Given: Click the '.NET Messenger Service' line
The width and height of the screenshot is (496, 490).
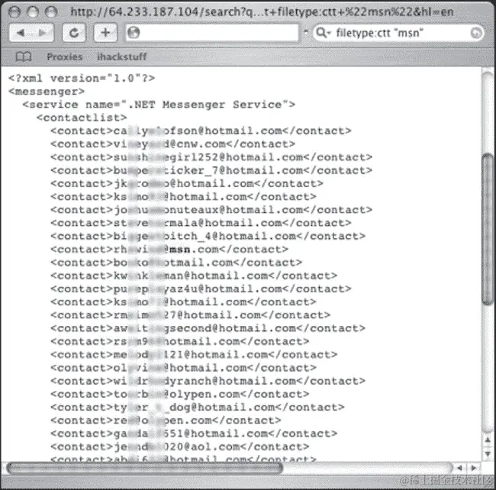Looking at the screenshot, I should click(159, 105).
